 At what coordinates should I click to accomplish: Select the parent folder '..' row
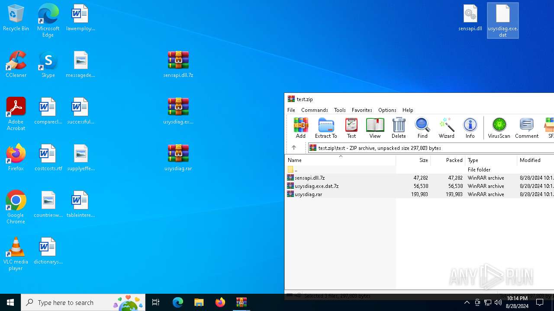[419, 170]
